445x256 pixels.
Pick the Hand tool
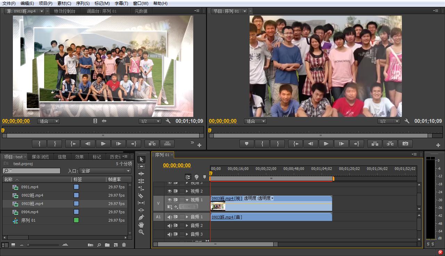pyautogui.click(x=141, y=225)
